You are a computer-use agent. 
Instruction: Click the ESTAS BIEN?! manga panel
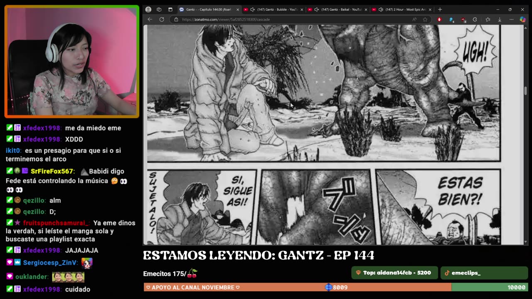click(x=438, y=207)
